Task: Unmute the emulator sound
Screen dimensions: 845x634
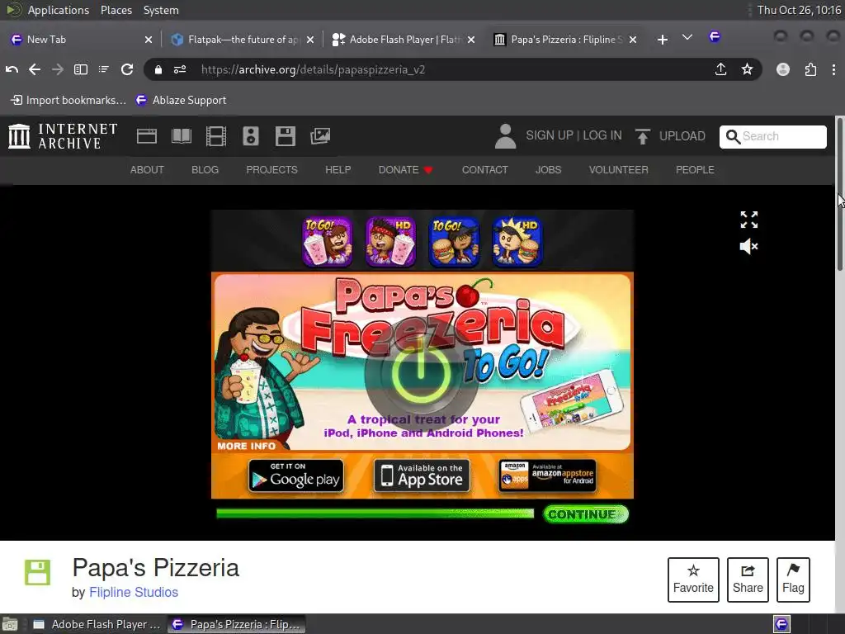Action: click(748, 246)
